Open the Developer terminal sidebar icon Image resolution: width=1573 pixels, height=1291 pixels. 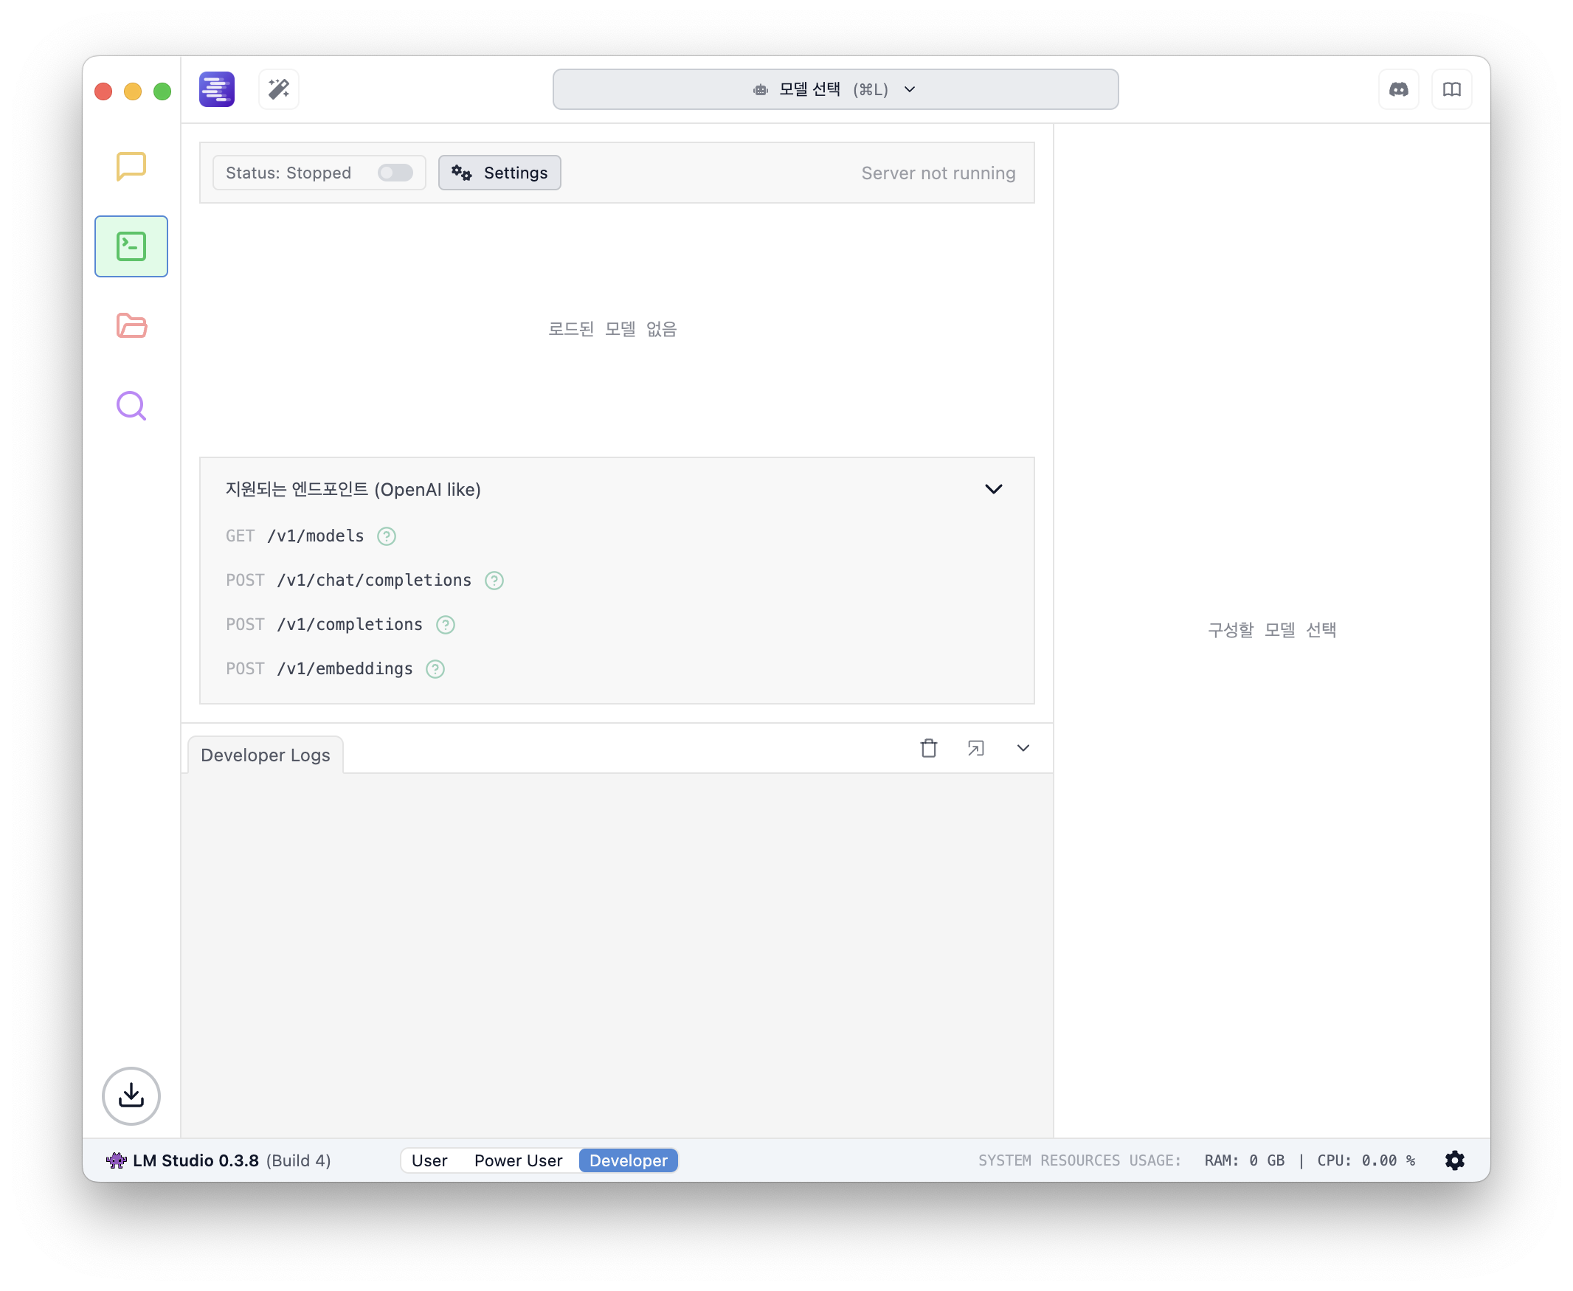click(131, 246)
